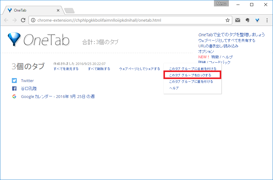Image resolution: width=273 pixels, height=180 pixels.
Task: Click the Google calendar favicon
Action: click(14, 96)
